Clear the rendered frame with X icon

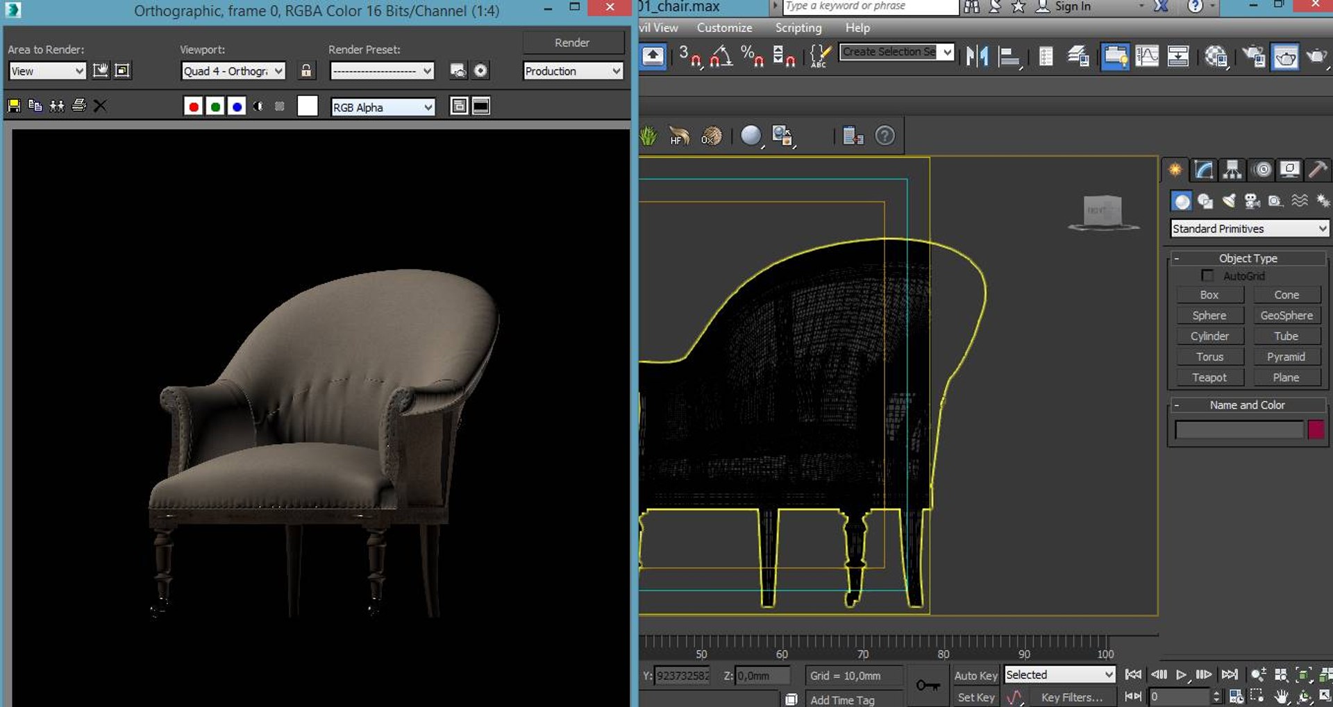pyautogui.click(x=100, y=106)
